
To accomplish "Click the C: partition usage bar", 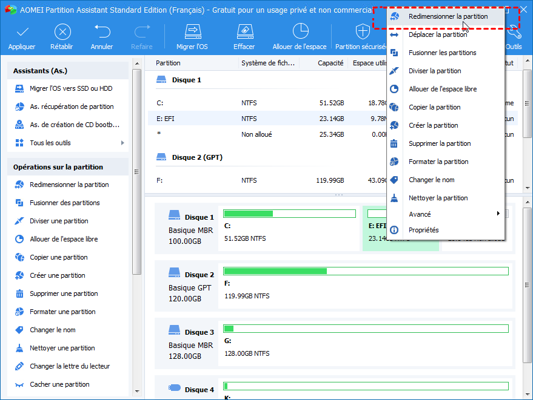I will (289, 214).
